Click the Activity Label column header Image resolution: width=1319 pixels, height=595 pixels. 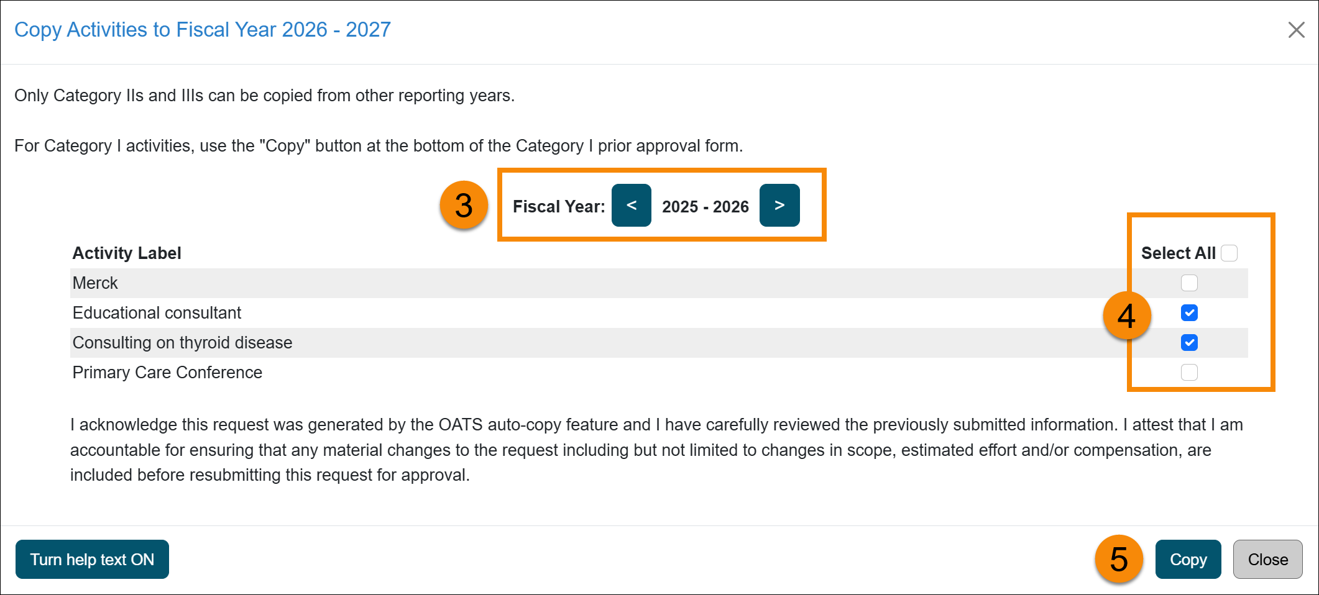127,253
